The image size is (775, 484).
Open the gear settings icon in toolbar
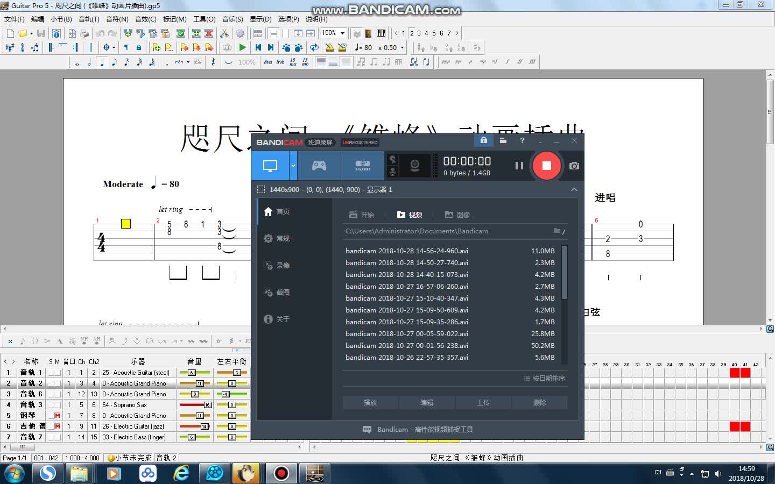(240, 33)
